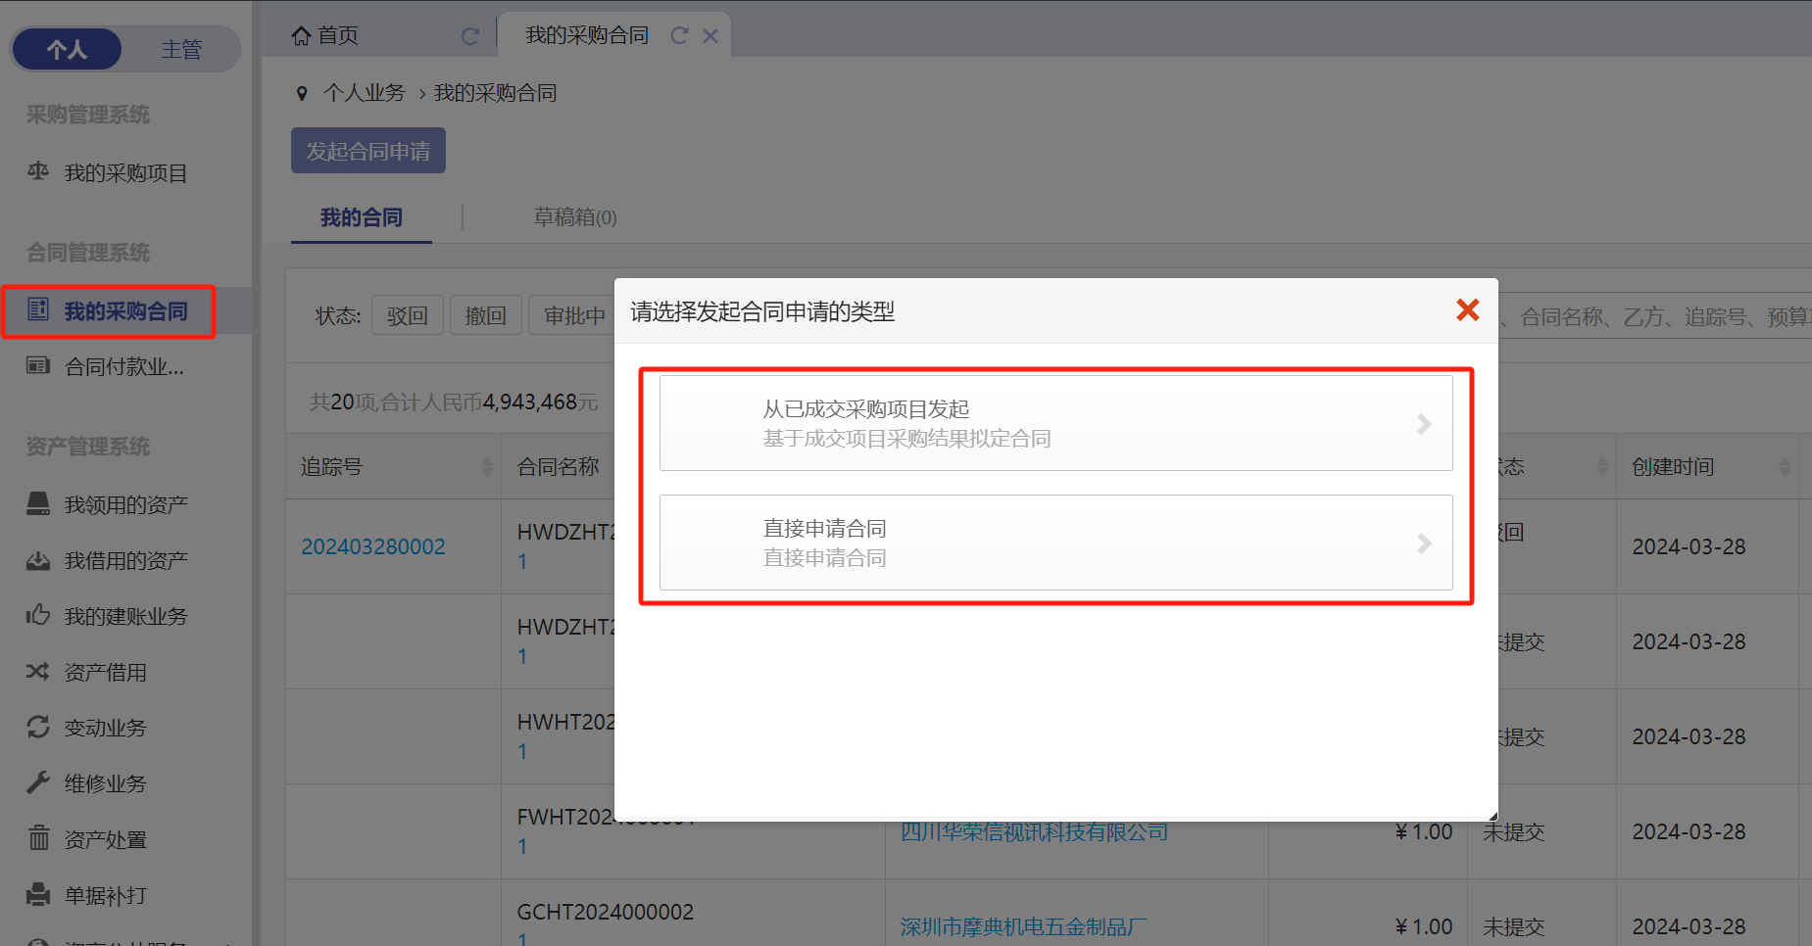
Task: Choose the 直接申请合同 option
Action: pos(1055,543)
